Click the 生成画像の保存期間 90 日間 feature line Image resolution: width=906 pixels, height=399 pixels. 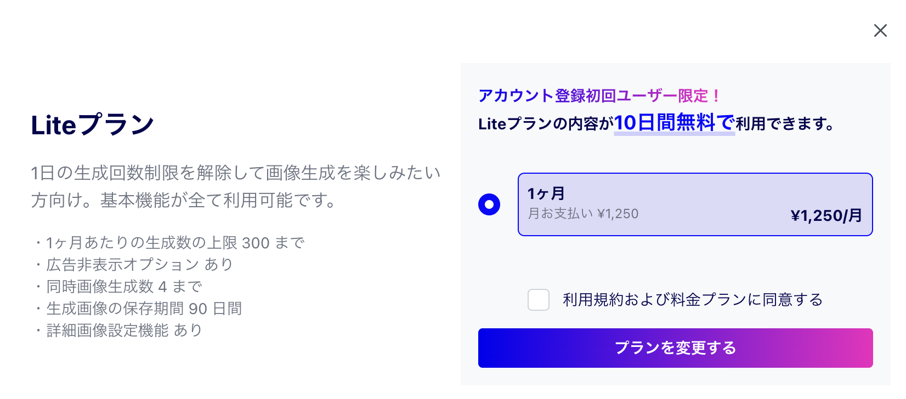click(138, 309)
